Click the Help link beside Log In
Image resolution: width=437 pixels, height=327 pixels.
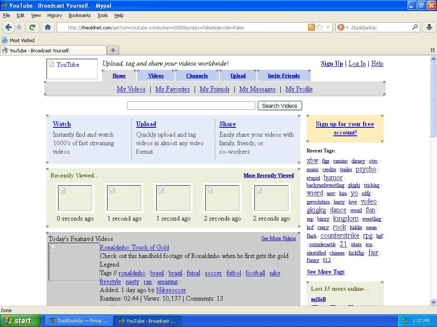[377, 64]
